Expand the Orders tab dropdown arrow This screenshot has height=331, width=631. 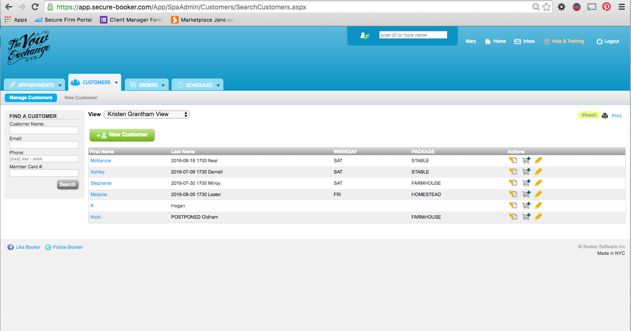pyautogui.click(x=163, y=86)
